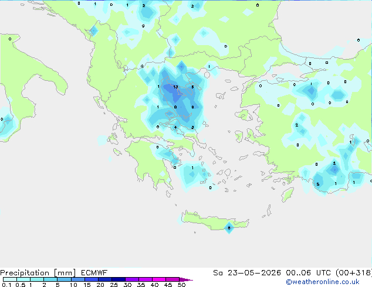Click the "10" legend scale label
The height and width of the screenshot is (287, 372).
click(x=73, y=285)
